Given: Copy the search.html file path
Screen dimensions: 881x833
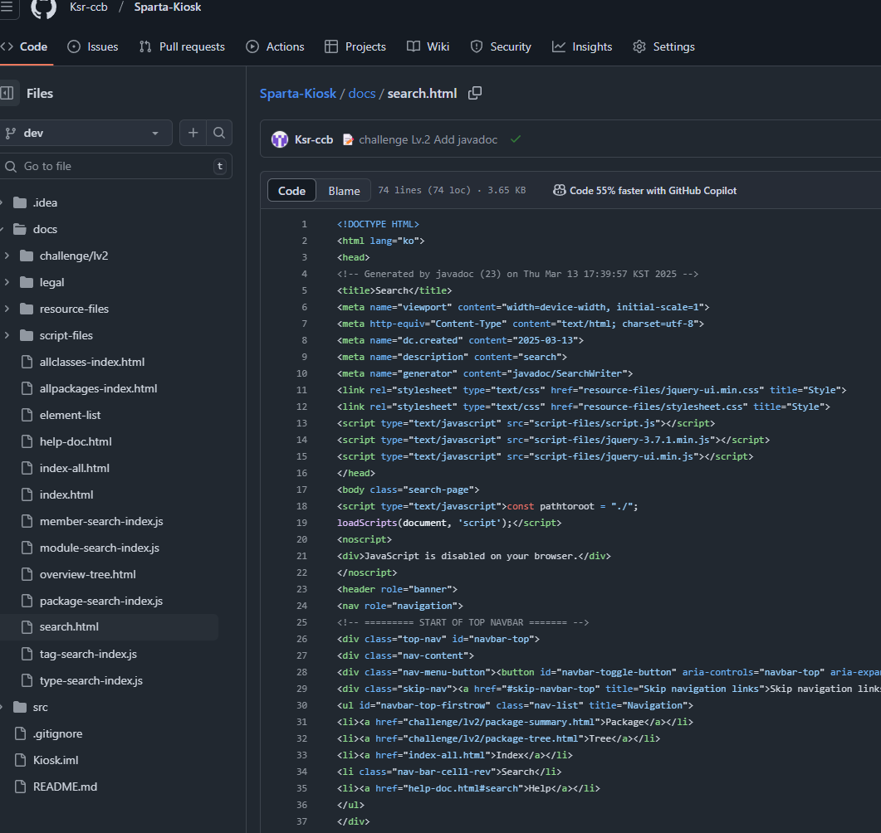Looking at the screenshot, I should pyautogui.click(x=475, y=93).
